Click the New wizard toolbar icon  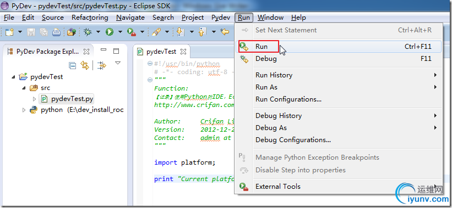9,32
